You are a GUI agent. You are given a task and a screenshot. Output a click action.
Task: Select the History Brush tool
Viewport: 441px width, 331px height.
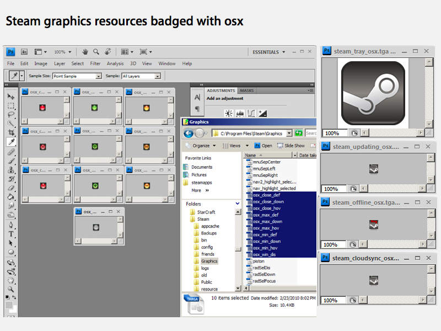(x=10, y=179)
